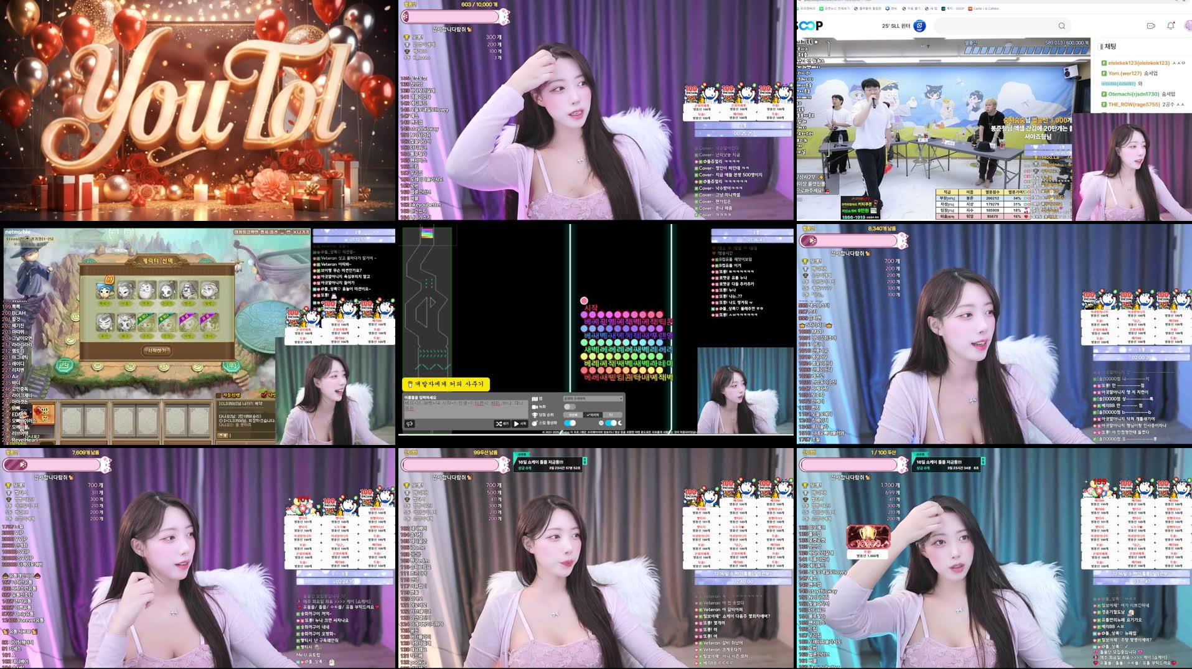1192x669 pixels.
Task: Enable the 녹화 recording toggle
Action: click(x=570, y=406)
